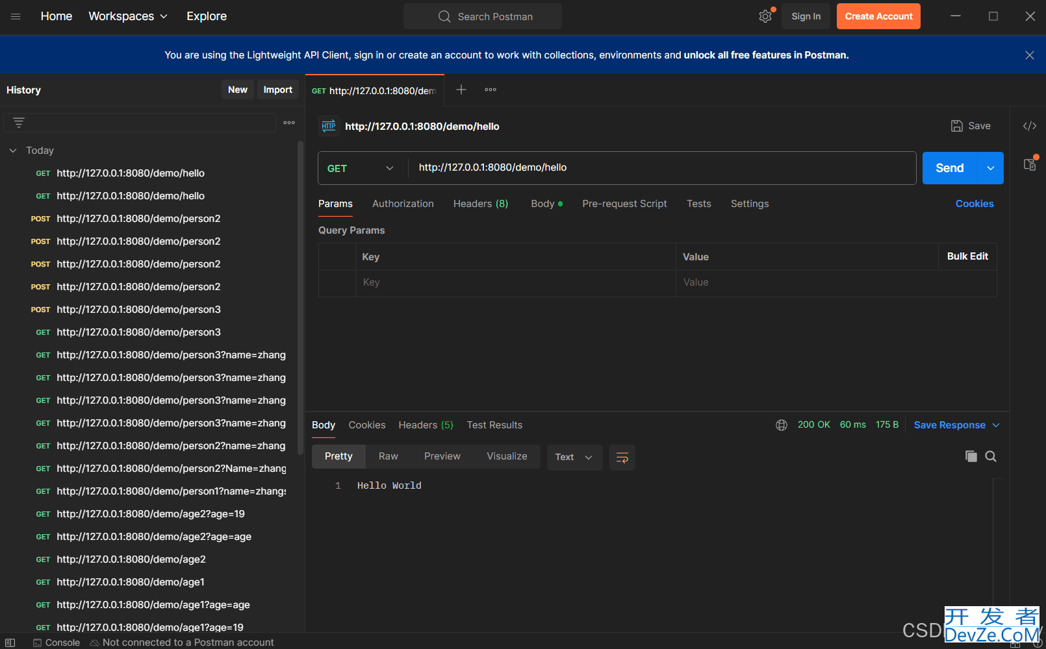Open the Workspaces dropdown
Screen dimensions: 1046x649
pyautogui.click(x=128, y=16)
